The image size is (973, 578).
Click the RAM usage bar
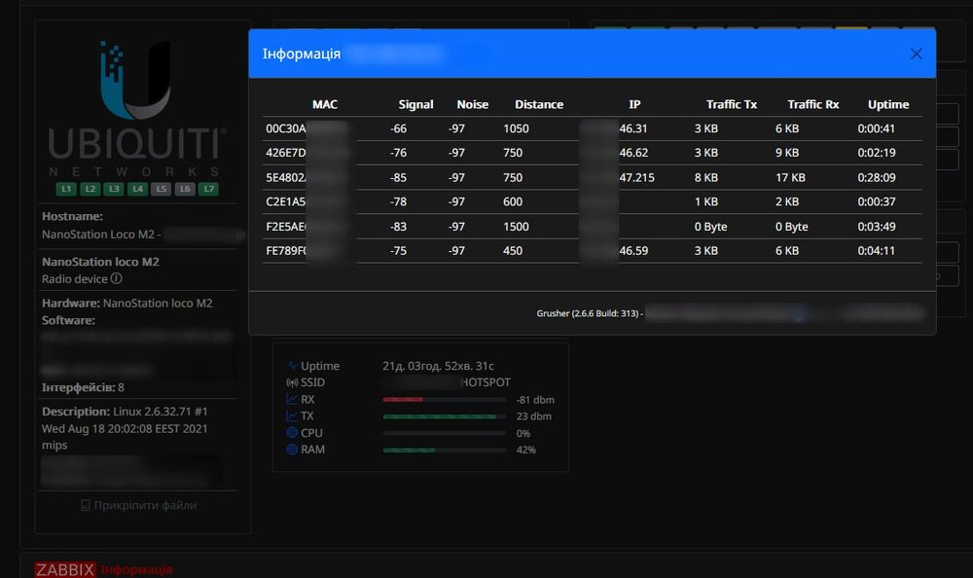coord(445,450)
